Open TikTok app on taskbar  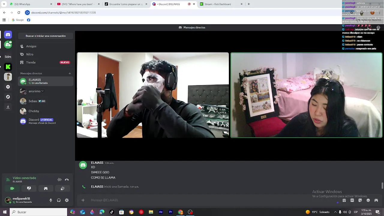tap(112, 212)
